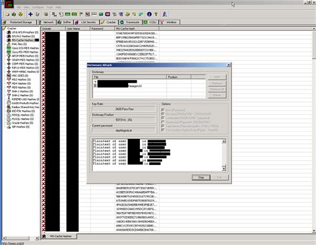Screen dimensions: 316x245
Task: Click the sniffer card icon in toolbar
Action: [x=67, y=14]
